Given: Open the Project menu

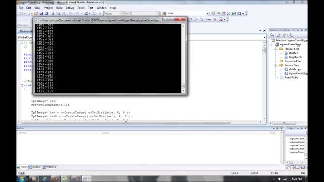Looking at the screenshot, I should click(x=48, y=8).
